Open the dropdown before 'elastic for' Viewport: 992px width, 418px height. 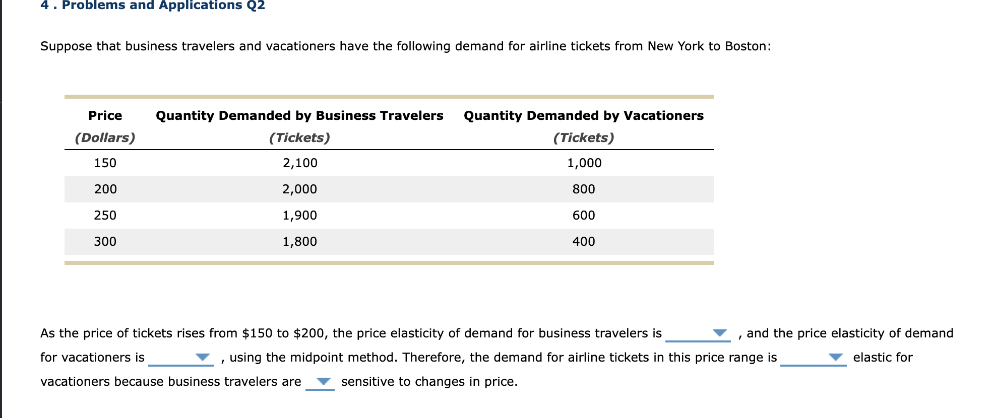point(813,358)
